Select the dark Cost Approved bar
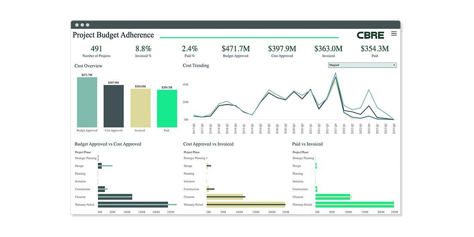Image resolution: width=474 pixels, height=237 pixels. click(x=113, y=106)
